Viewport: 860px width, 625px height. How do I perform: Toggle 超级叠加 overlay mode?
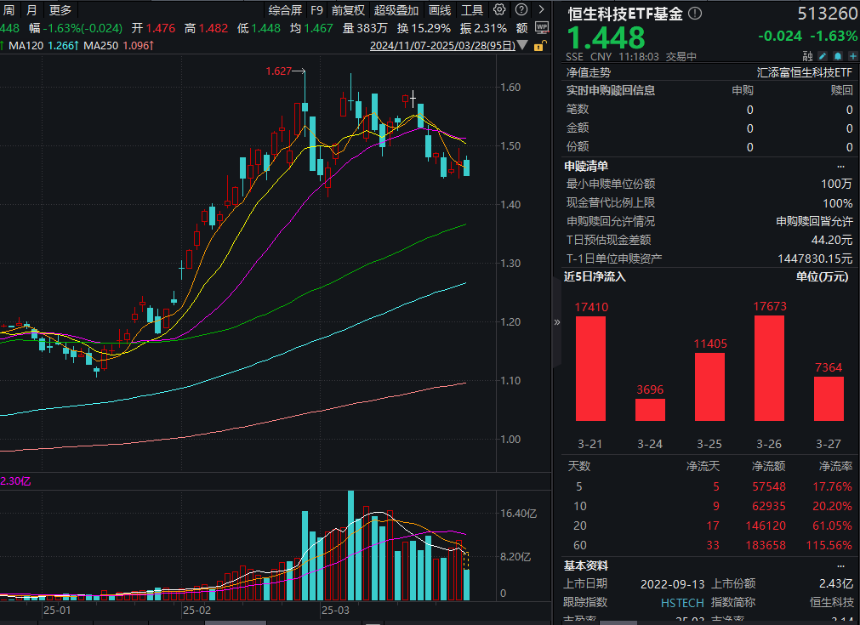tap(396, 10)
